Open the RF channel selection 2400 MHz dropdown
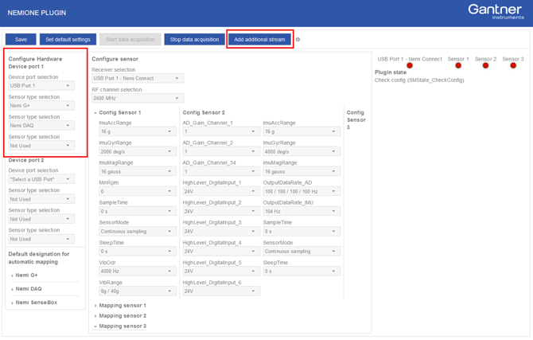The image size is (533, 340). [138, 99]
